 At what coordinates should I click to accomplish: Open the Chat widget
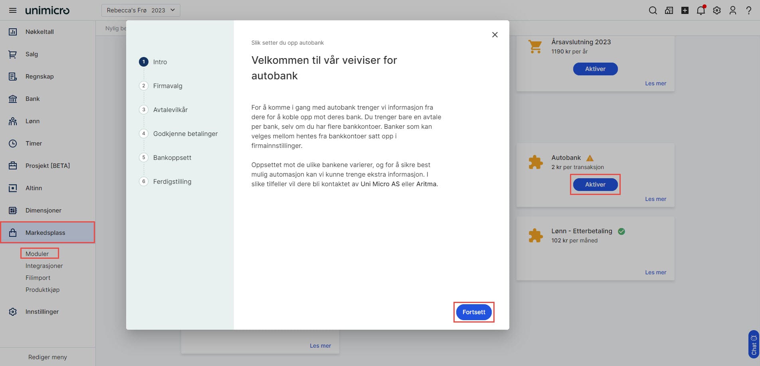753,344
